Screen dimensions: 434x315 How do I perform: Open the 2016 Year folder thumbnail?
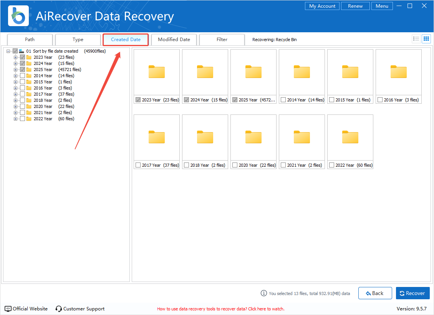[x=398, y=72]
